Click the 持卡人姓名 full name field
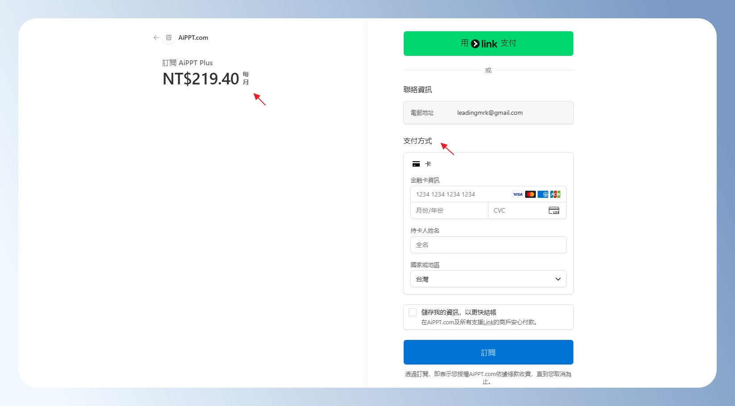This screenshot has width=735, height=406. [488, 245]
